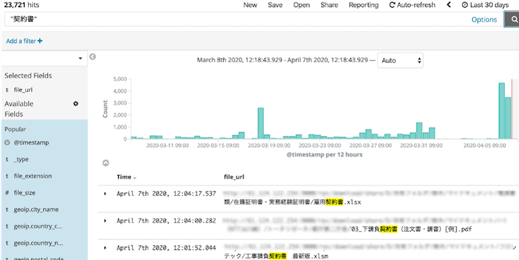The height and width of the screenshot is (260, 519).
Task: Select the file_extension field
Action: click(x=33, y=176)
